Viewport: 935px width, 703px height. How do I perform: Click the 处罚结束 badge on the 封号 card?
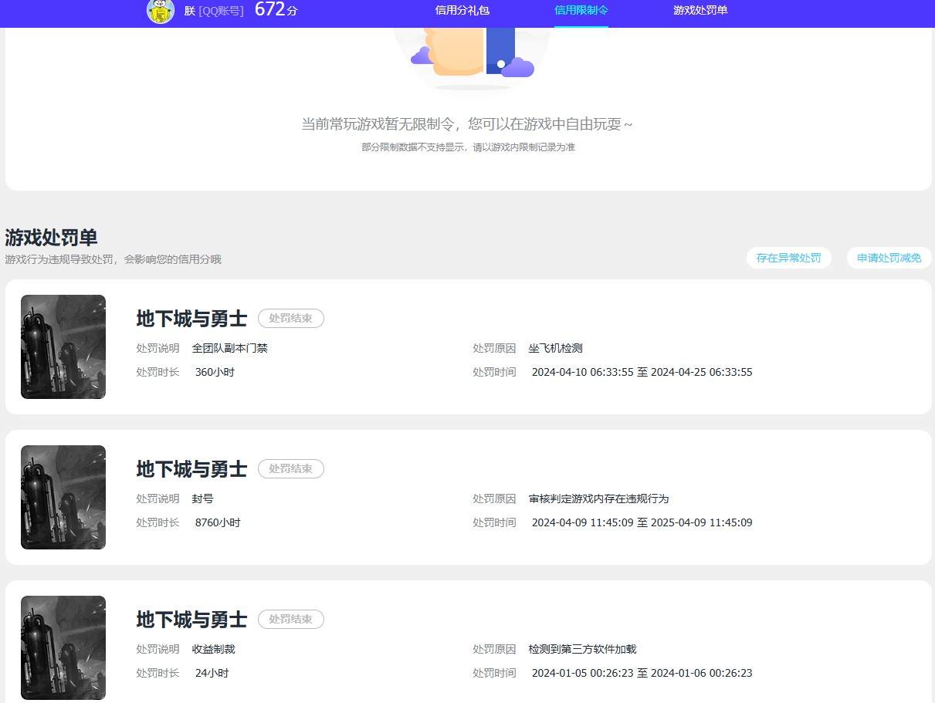coord(291,469)
